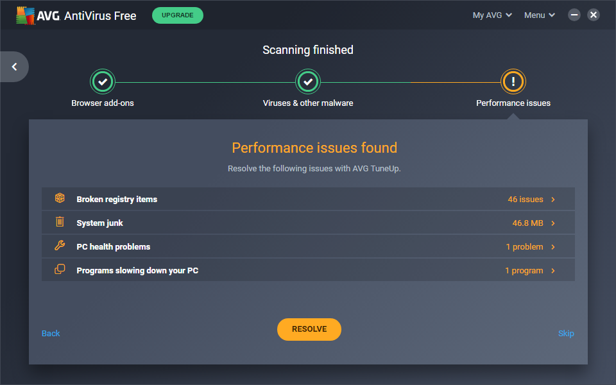Click the green UPGRADE button
The width and height of the screenshot is (616, 385).
[178, 15]
